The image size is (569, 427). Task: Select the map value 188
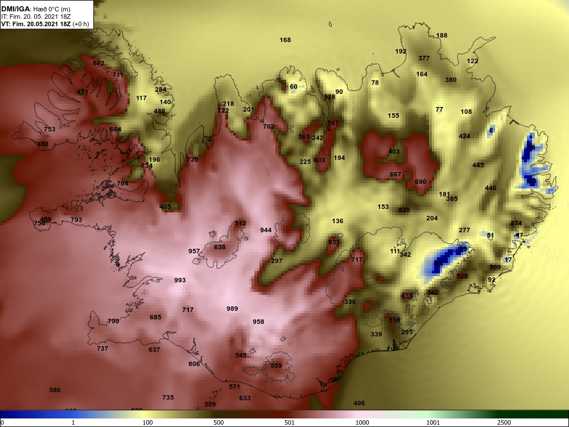[442, 35]
